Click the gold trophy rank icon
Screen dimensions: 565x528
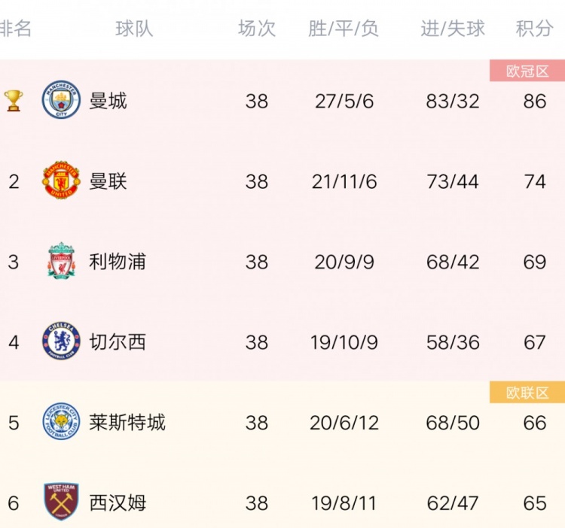pyautogui.click(x=14, y=101)
